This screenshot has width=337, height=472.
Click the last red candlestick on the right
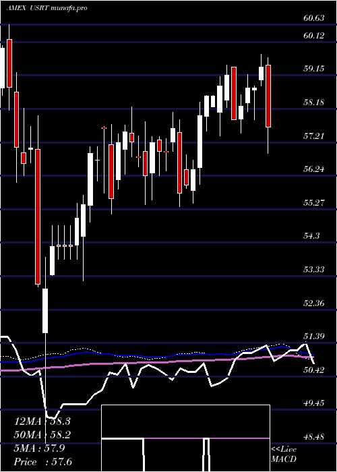pyautogui.click(x=268, y=96)
